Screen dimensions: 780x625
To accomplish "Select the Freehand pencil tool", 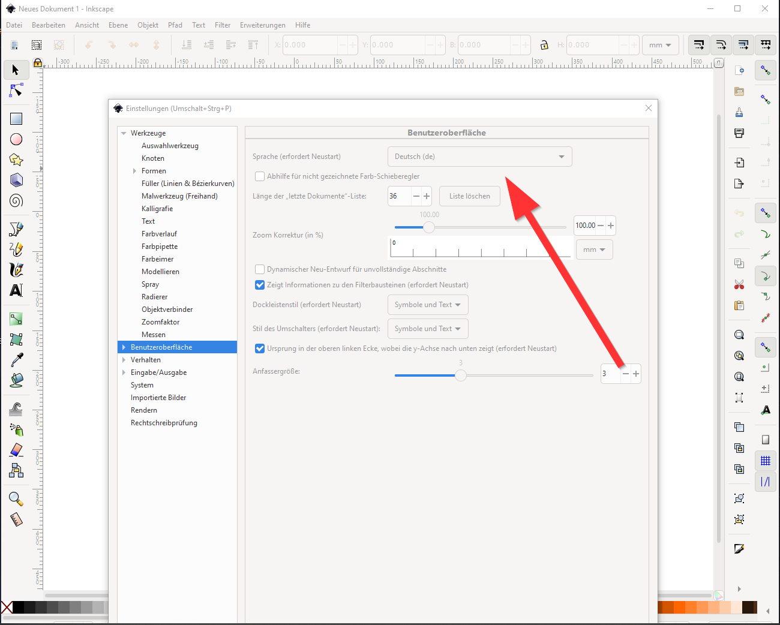I will click(x=16, y=249).
